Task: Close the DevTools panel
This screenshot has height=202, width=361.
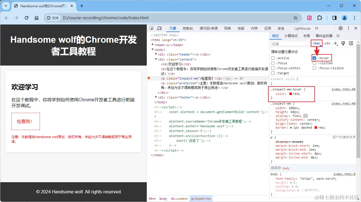Action: [356, 28]
